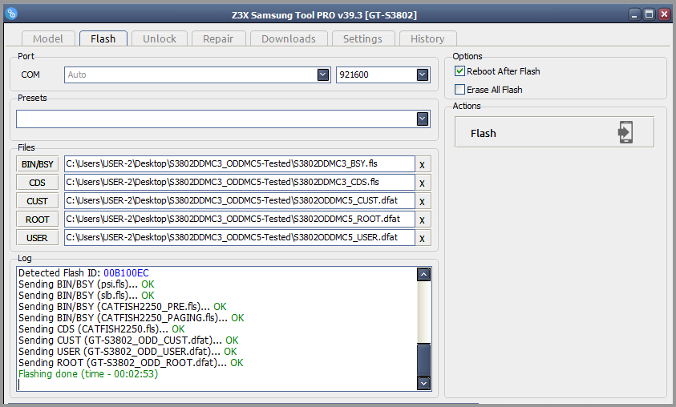Click the 'Sending BIN/BSY (slb.fls)' log line
Screen dimensions: 676x407
pyautogui.click(x=87, y=296)
